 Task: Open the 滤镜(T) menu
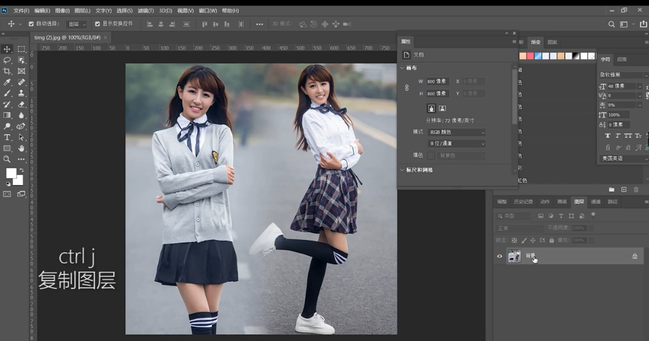[145, 11]
